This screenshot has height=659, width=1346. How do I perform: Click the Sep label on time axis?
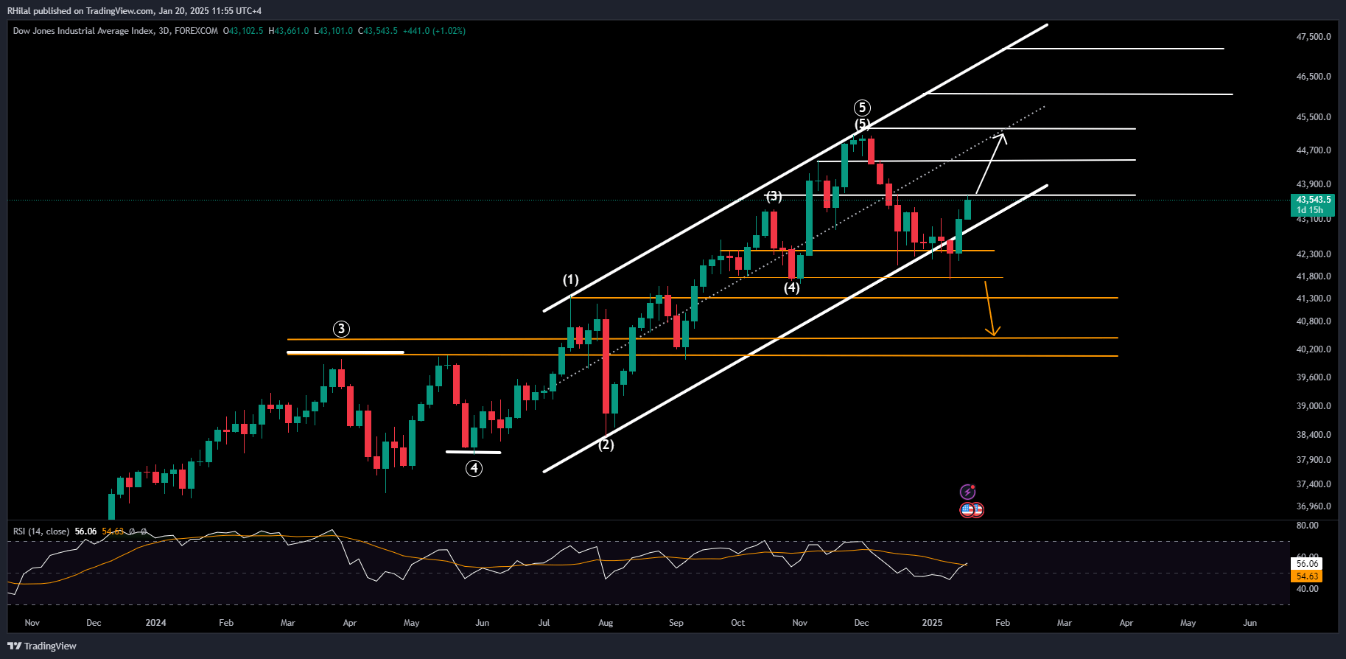click(x=676, y=623)
